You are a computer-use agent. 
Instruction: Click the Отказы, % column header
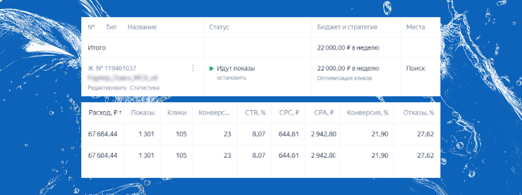coord(418,113)
